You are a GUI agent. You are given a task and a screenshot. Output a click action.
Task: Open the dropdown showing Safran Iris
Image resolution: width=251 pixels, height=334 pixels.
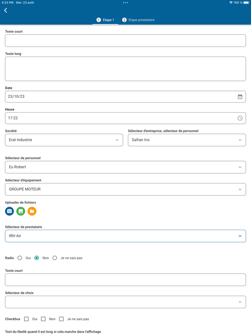click(x=187, y=140)
